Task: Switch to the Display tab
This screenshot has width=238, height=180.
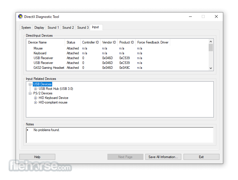Action: pyautogui.click(x=39, y=28)
